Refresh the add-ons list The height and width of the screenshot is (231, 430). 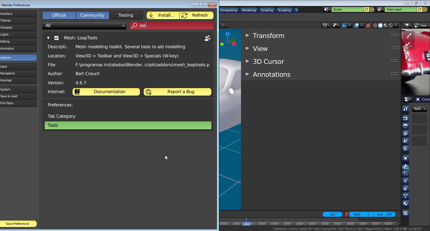(x=197, y=15)
